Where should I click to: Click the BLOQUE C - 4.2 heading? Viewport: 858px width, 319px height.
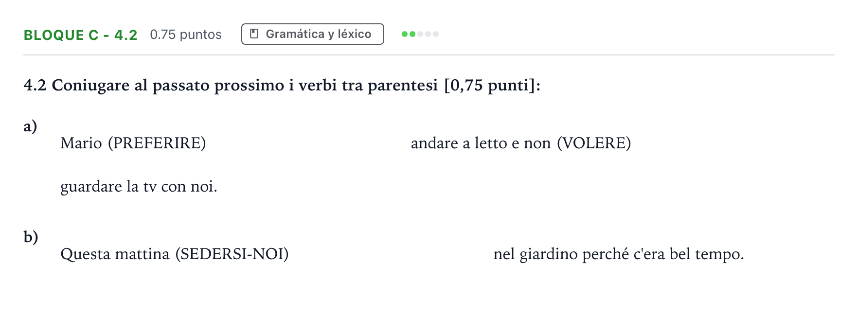pos(81,35)
